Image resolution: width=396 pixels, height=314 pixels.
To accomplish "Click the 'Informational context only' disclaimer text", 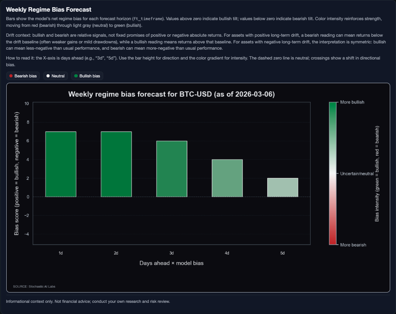I will 88,301.
